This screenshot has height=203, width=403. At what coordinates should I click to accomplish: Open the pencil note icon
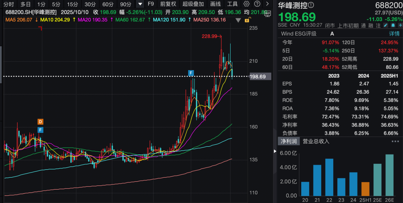point(386,25)
